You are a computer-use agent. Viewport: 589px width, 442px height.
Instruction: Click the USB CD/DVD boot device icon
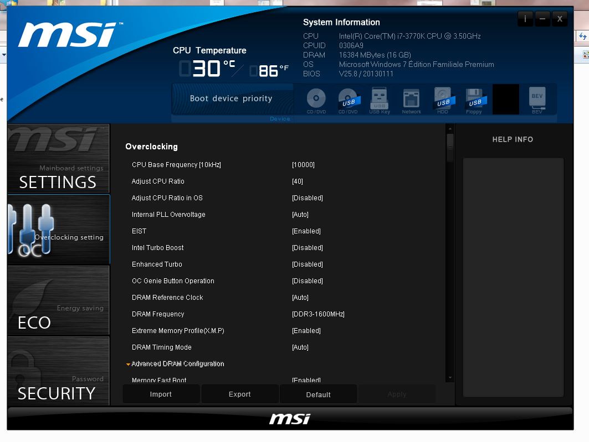pos(348,101)
